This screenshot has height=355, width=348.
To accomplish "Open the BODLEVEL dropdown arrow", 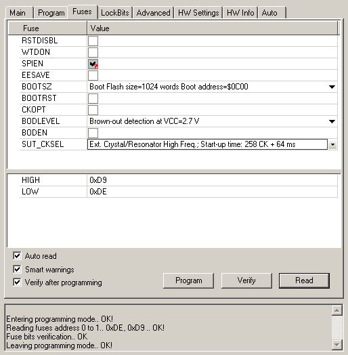I will [332, 121].
